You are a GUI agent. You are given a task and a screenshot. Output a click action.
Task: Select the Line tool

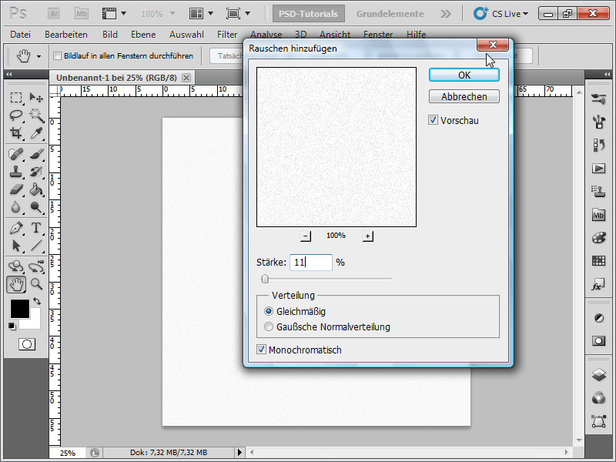click(36, 246)
